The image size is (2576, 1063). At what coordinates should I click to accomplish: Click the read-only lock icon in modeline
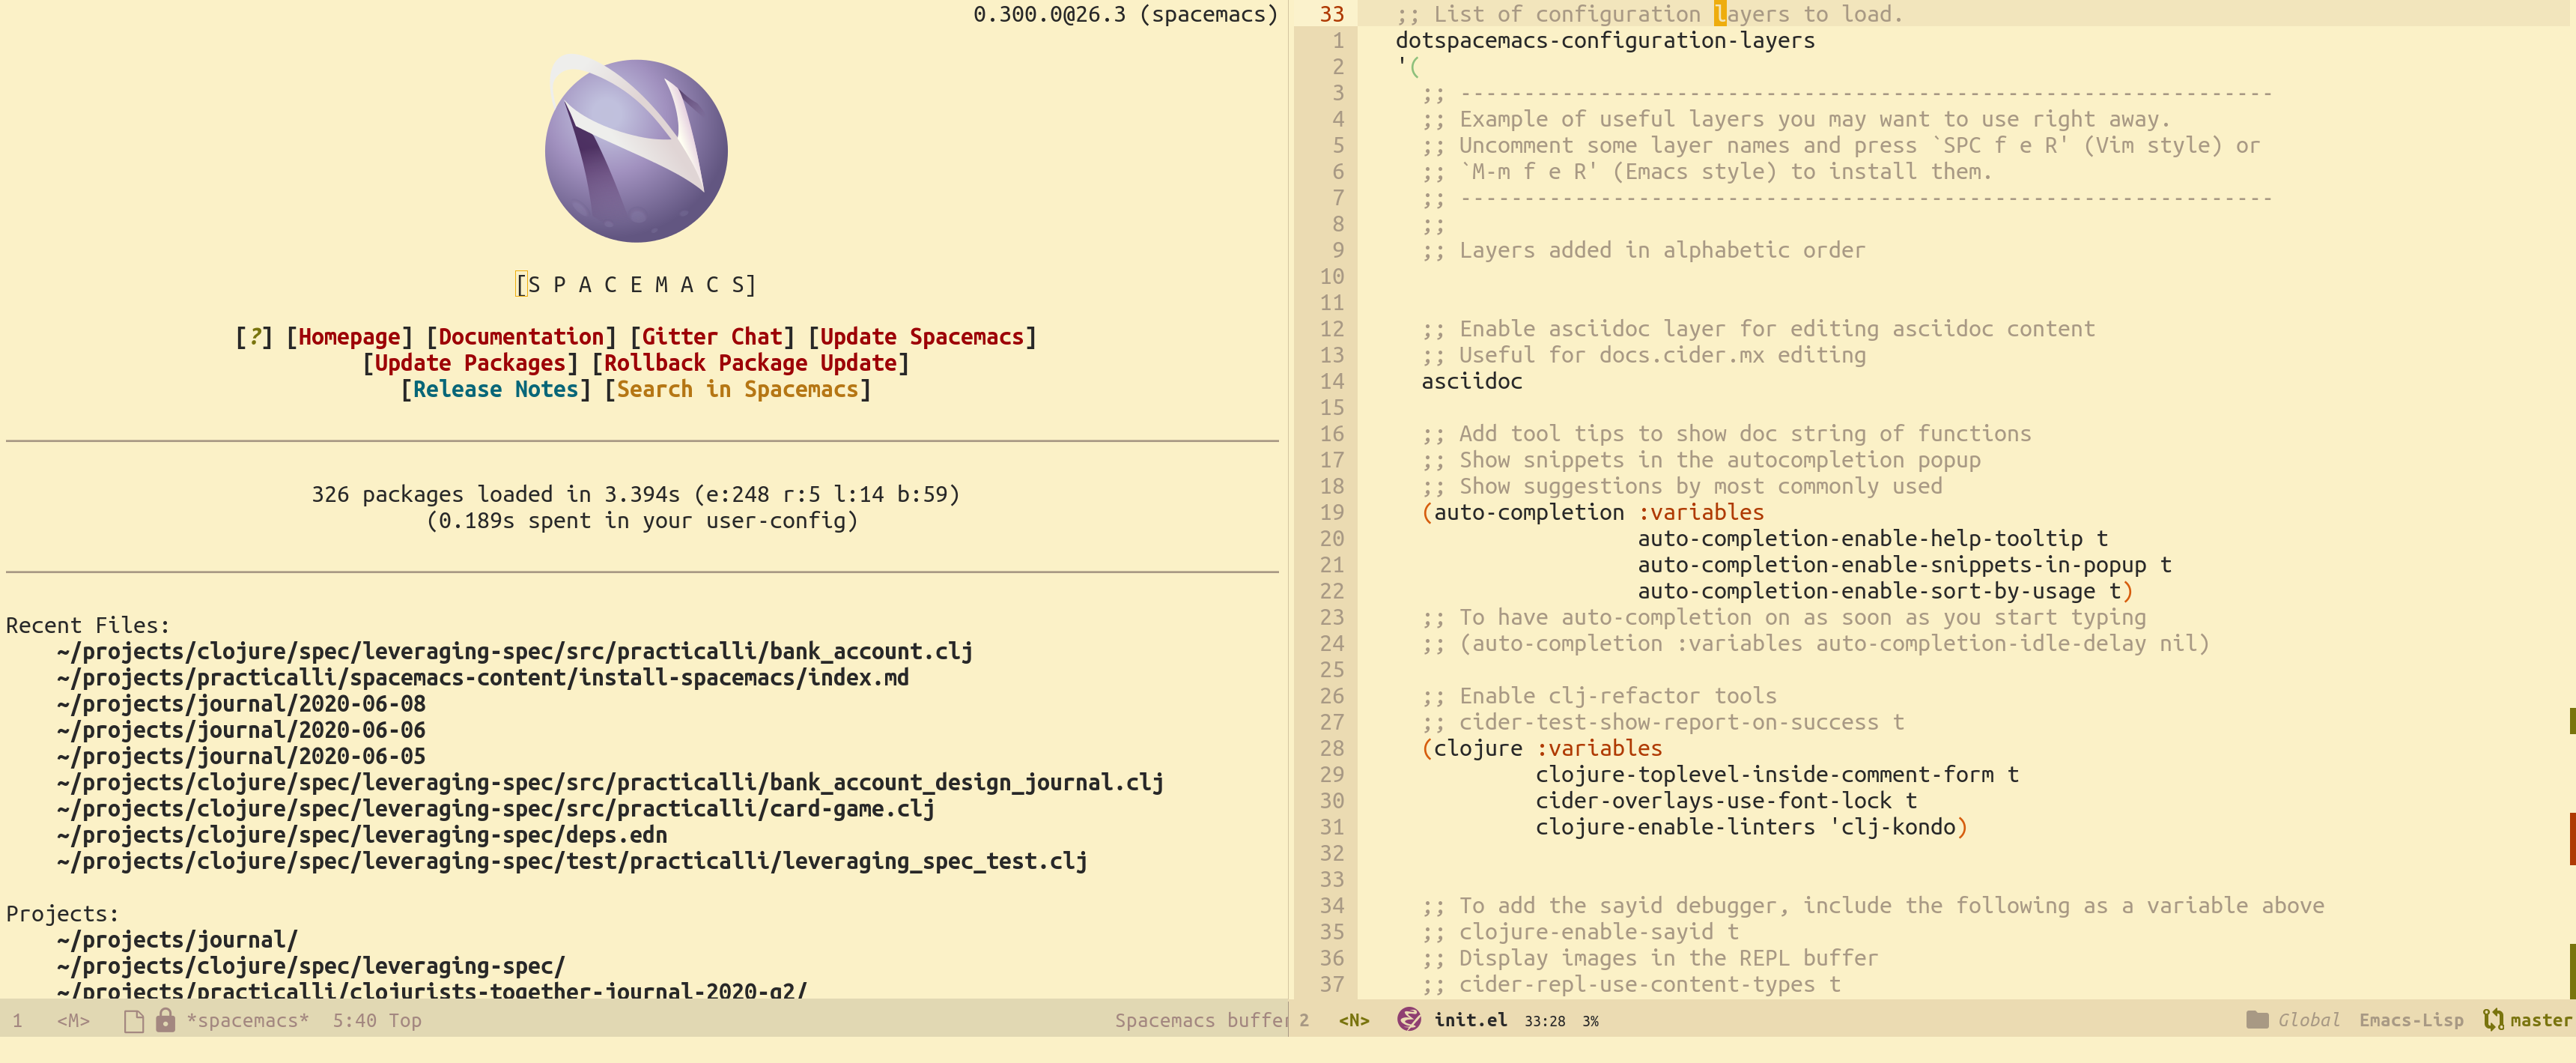coord(165,1020)
